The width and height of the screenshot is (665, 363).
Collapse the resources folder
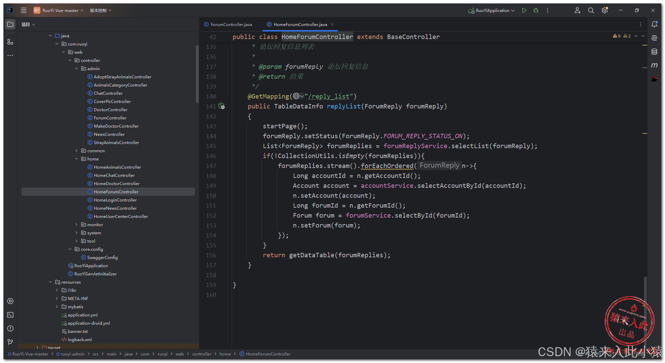[50, 282]
